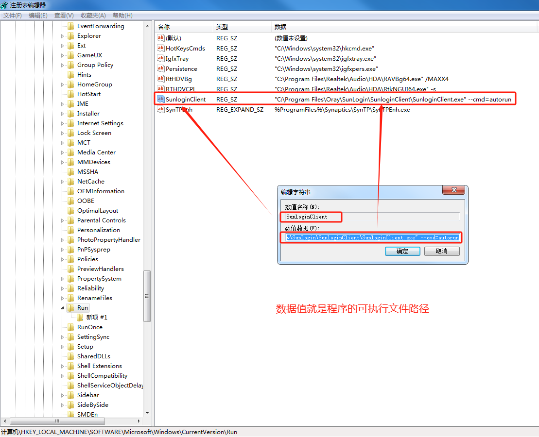Expand the Shell Extensions node
Viewport: 539px width, 437px height.
point(63,366)
